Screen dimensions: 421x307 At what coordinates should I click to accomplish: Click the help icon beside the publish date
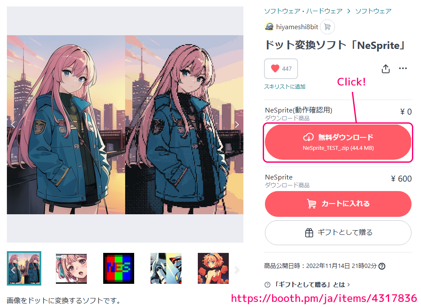pyautogui.click(x=381, y=266)
